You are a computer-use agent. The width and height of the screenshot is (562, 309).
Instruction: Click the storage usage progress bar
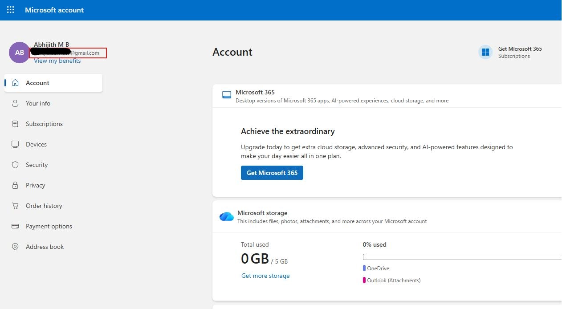pyautogui.click(x=462, y=257)
